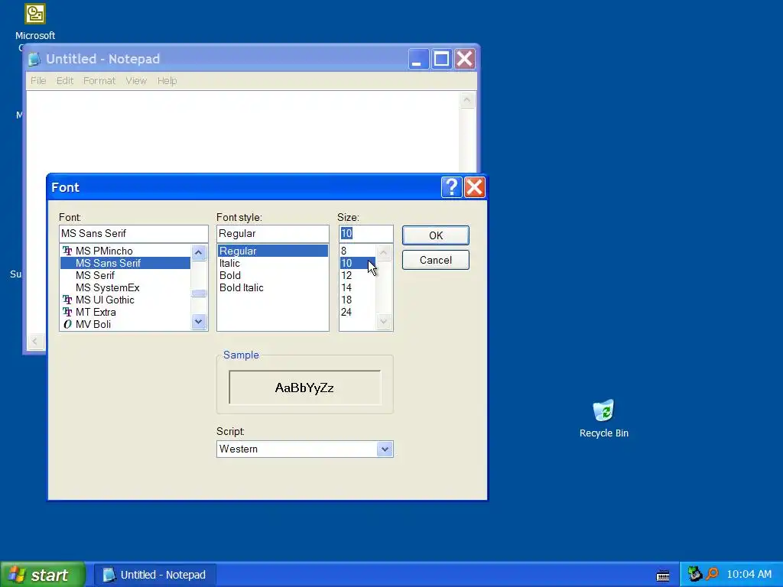
Task: Open Notepad Help menu
Action: pyautogui.click(x=167, y=81)
